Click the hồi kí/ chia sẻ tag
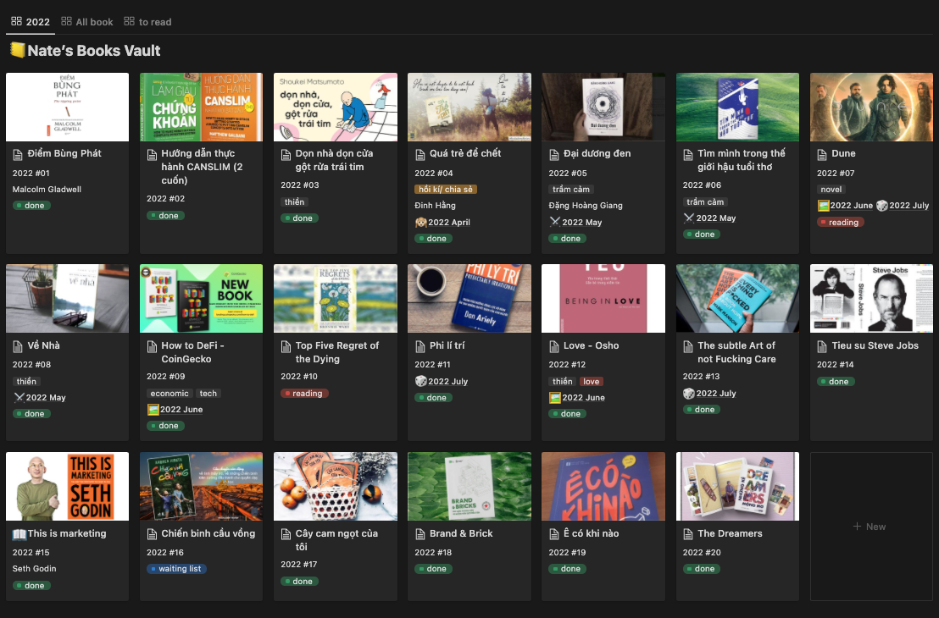This screenshot has height=618, width=939. point(445,190)
